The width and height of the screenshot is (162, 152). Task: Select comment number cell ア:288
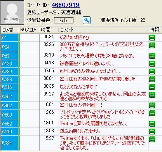tap(9, 80)
